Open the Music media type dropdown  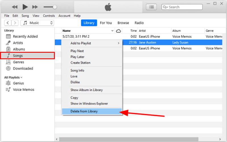[x=37, y=23]
